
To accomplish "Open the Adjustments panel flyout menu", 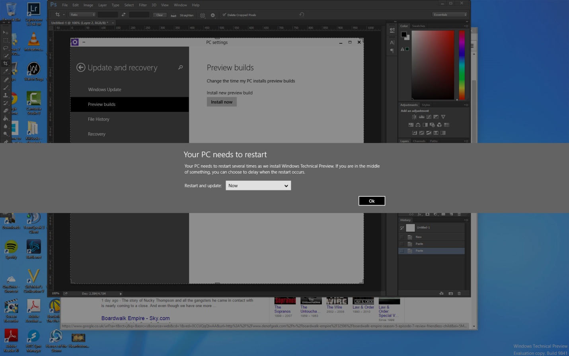I will [x=466, y=105].
